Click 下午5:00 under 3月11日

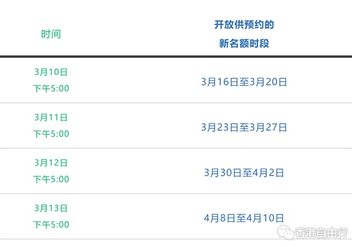[x=50, y=133]
